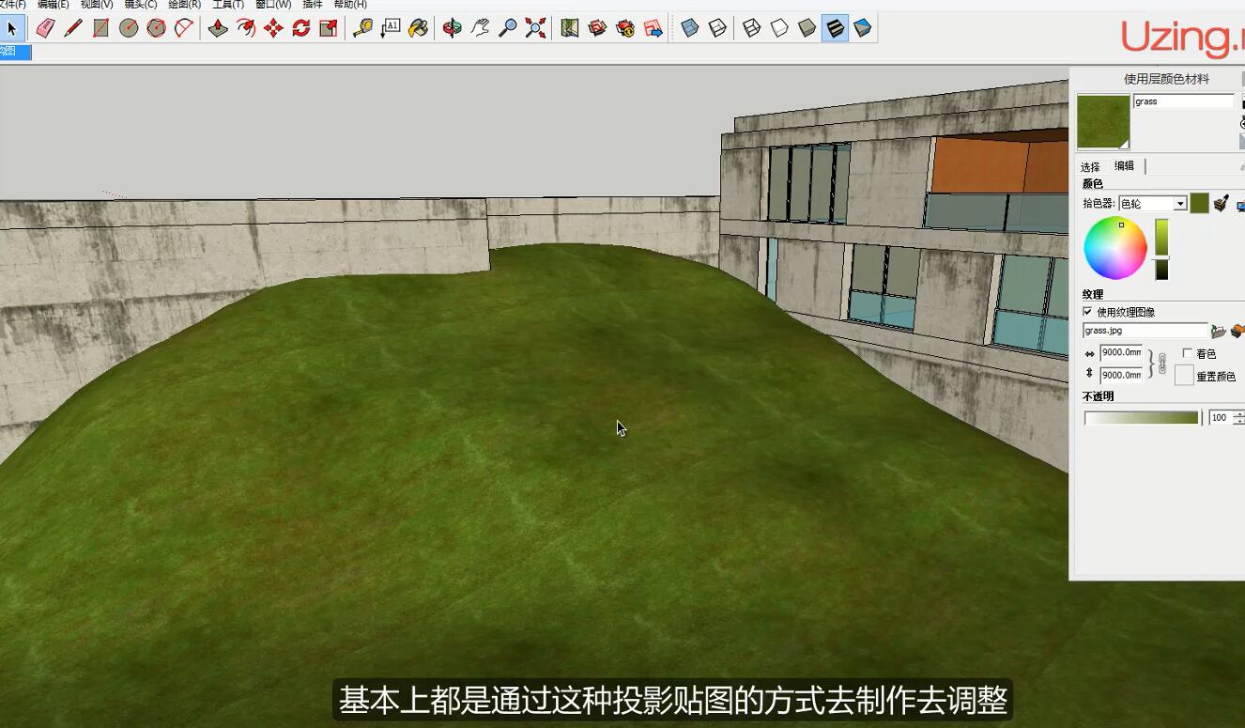The image size is (1245, 728).
Task: Switch to the 选择 tab
Action: [1090, 166]
